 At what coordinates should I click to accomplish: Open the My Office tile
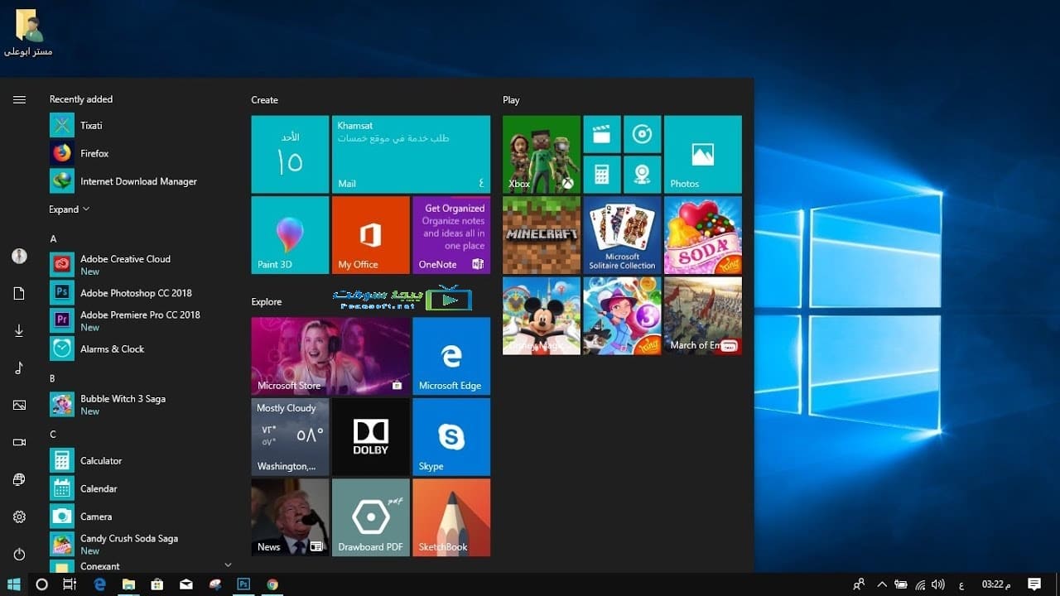click(370, 235)
